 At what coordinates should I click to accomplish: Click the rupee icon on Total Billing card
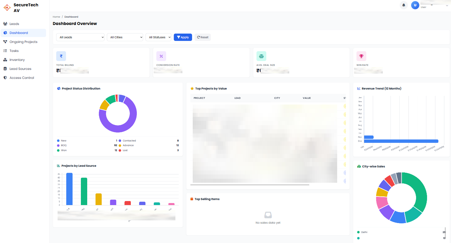tap(61, 56)
